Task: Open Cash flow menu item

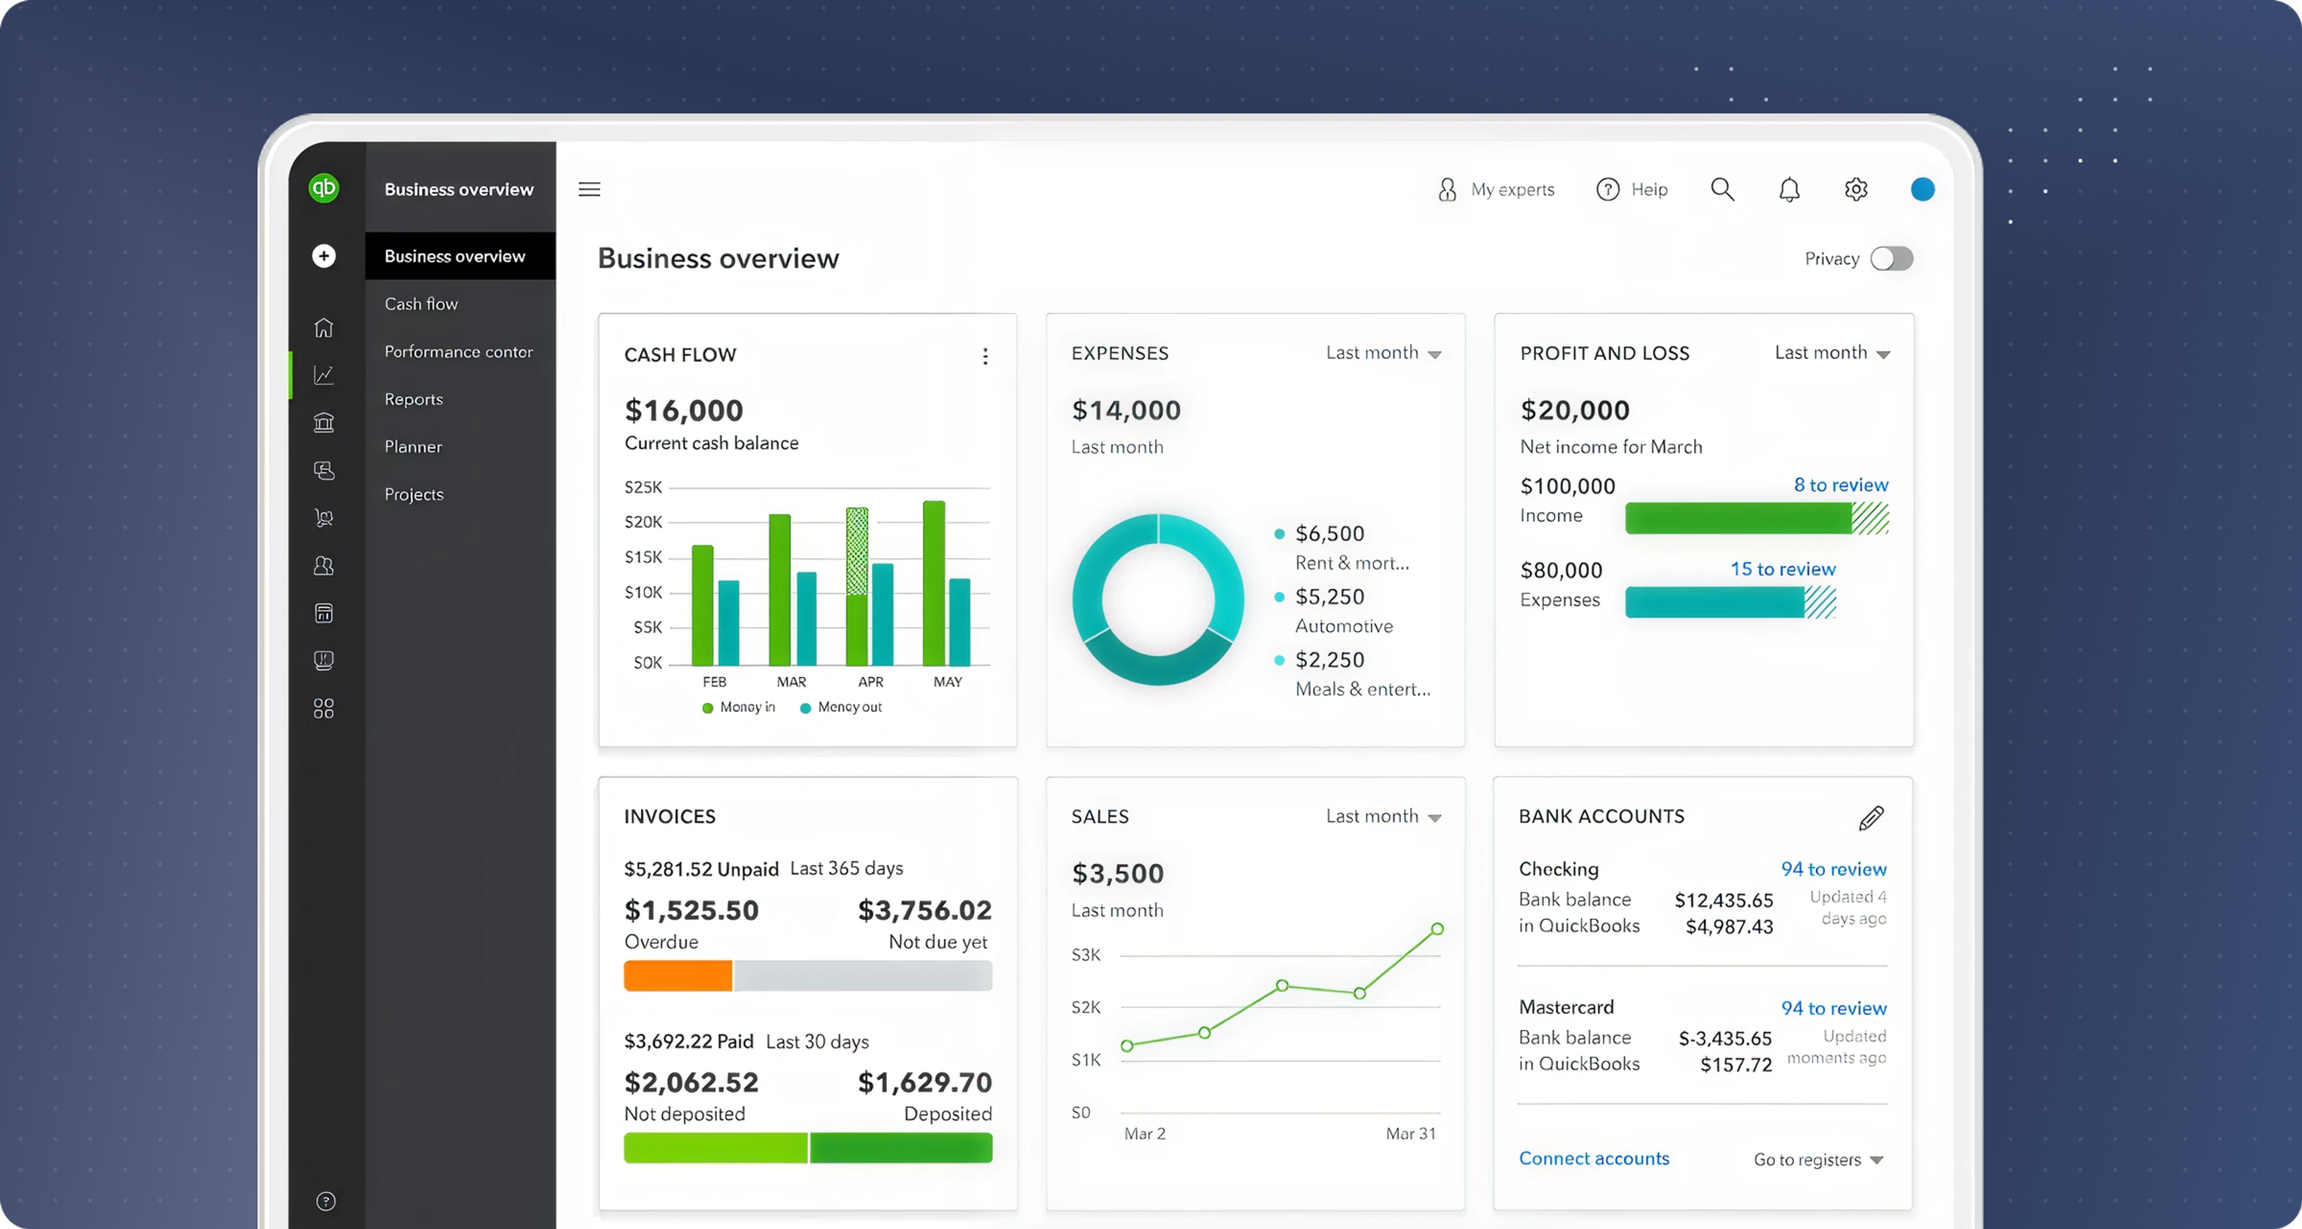Action: 421,304
